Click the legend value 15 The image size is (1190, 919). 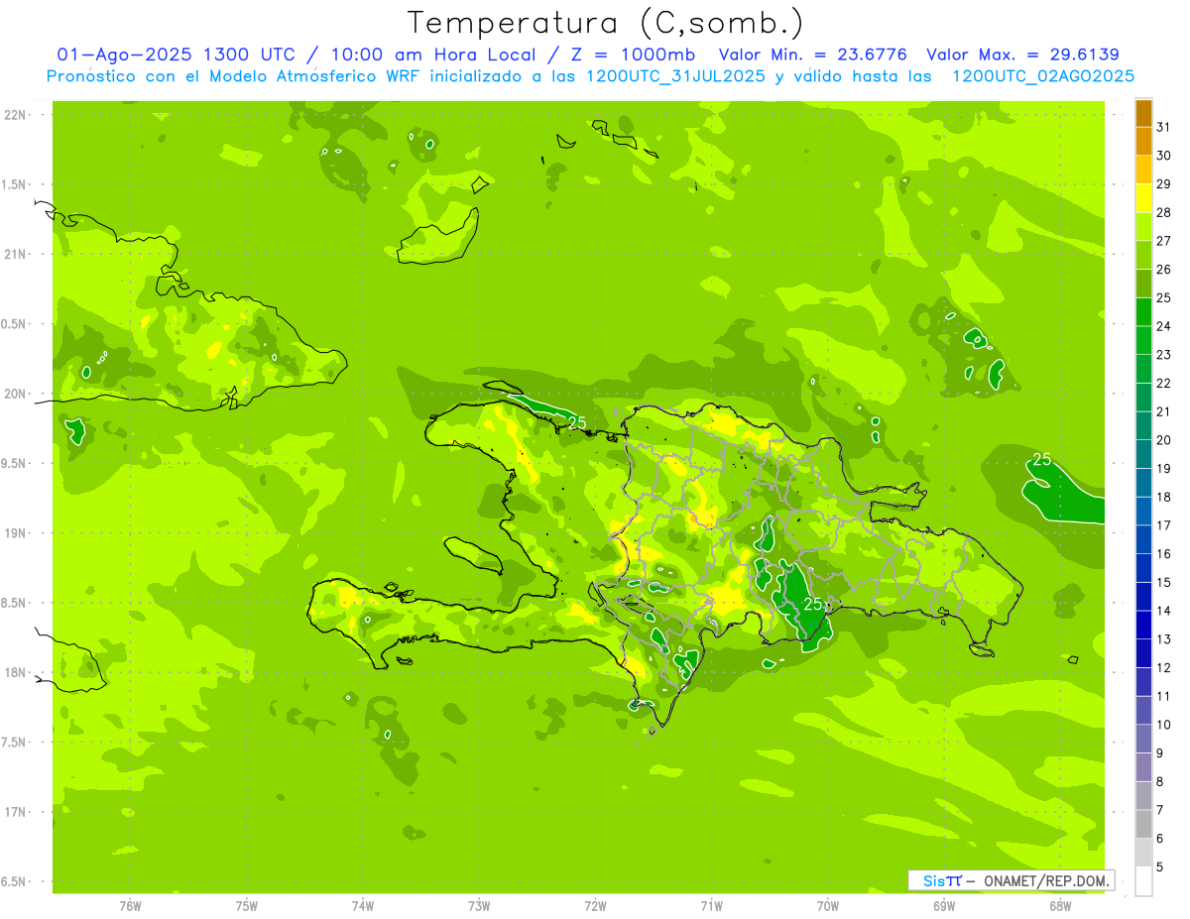1164,582
